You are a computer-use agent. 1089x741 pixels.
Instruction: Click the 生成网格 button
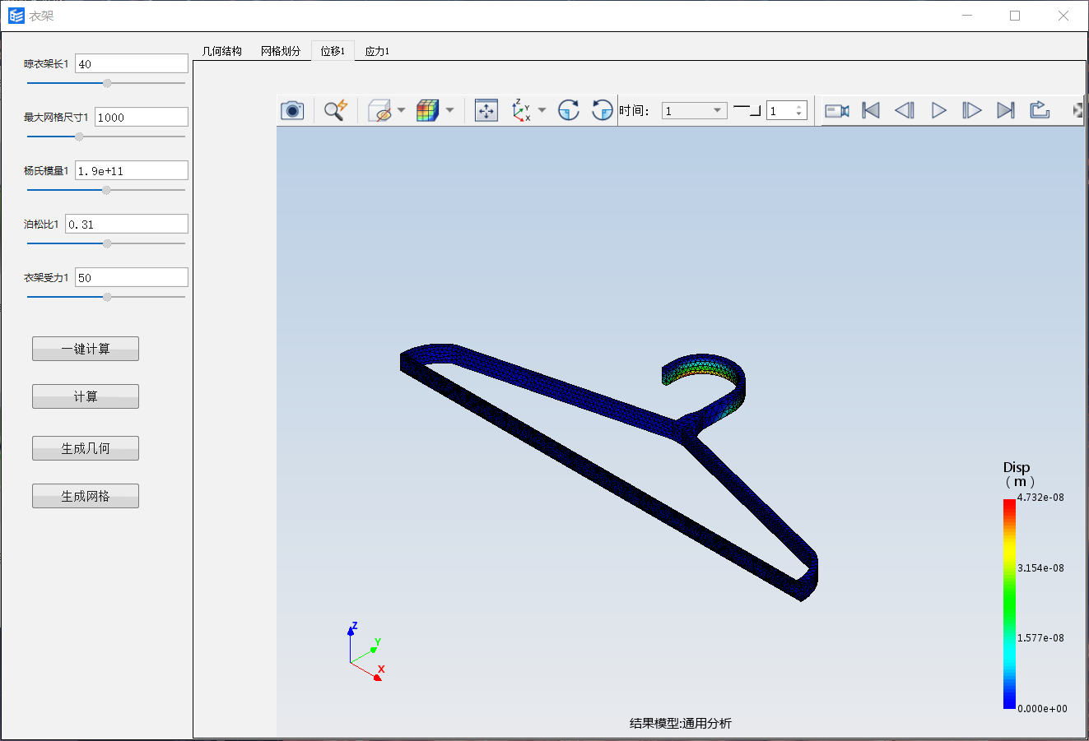pyautogui.click(x=86, y=496)
